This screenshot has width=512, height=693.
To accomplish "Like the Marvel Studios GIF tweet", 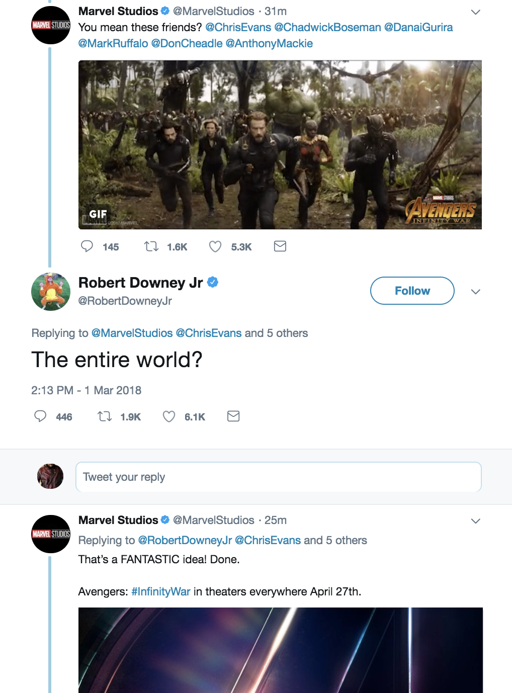I will 215,246.
